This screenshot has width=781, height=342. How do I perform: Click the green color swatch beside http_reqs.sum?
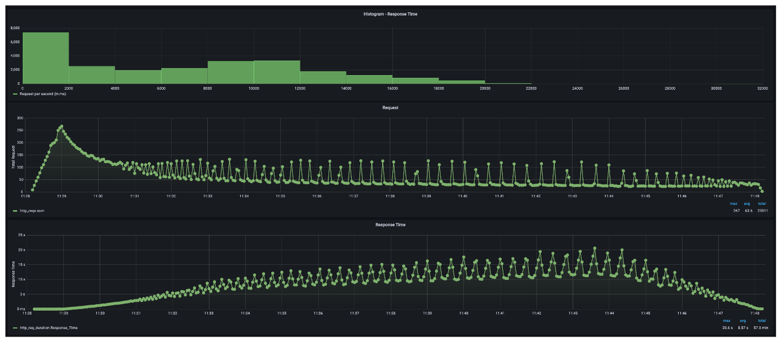pyautogui.click(x=15, y=211)
